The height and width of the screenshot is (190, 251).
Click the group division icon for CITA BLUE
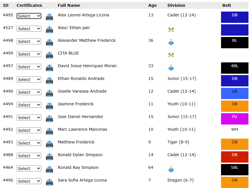tap(171, 55)
